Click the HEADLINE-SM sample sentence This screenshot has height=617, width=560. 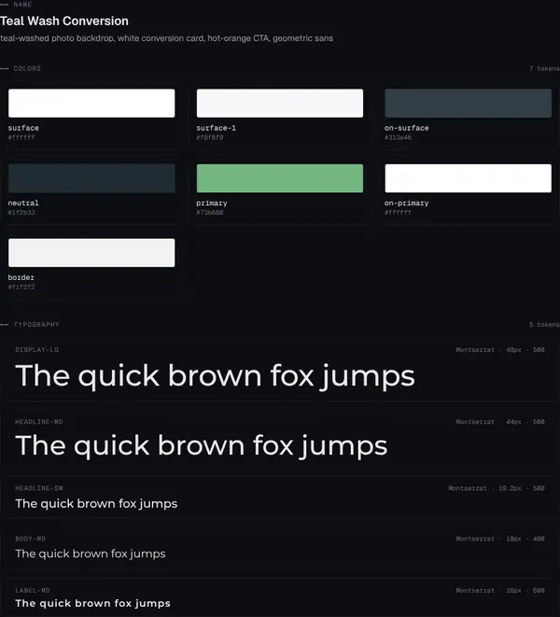(96, 504)
